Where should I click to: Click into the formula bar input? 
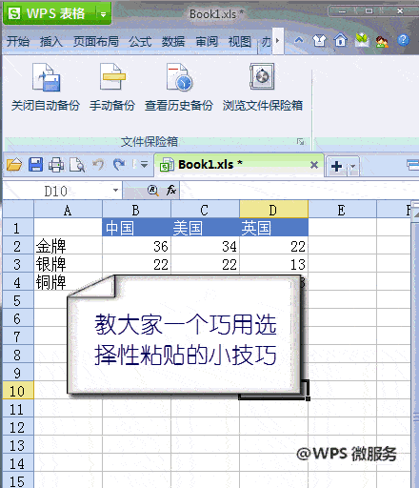tap(298, 191)
